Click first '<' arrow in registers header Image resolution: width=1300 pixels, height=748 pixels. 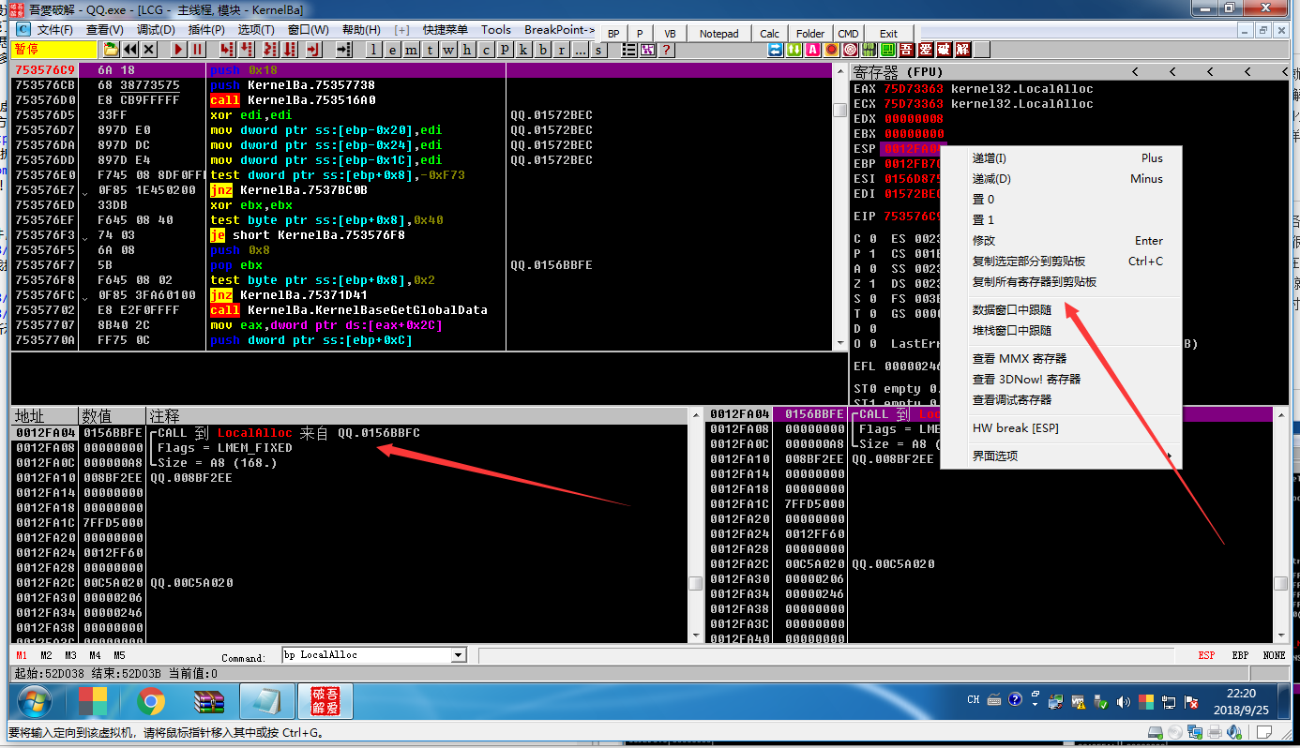(1134, 72)
